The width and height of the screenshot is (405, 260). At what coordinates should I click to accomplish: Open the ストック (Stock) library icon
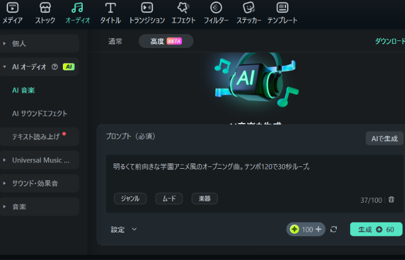click(x=45, y=8)
